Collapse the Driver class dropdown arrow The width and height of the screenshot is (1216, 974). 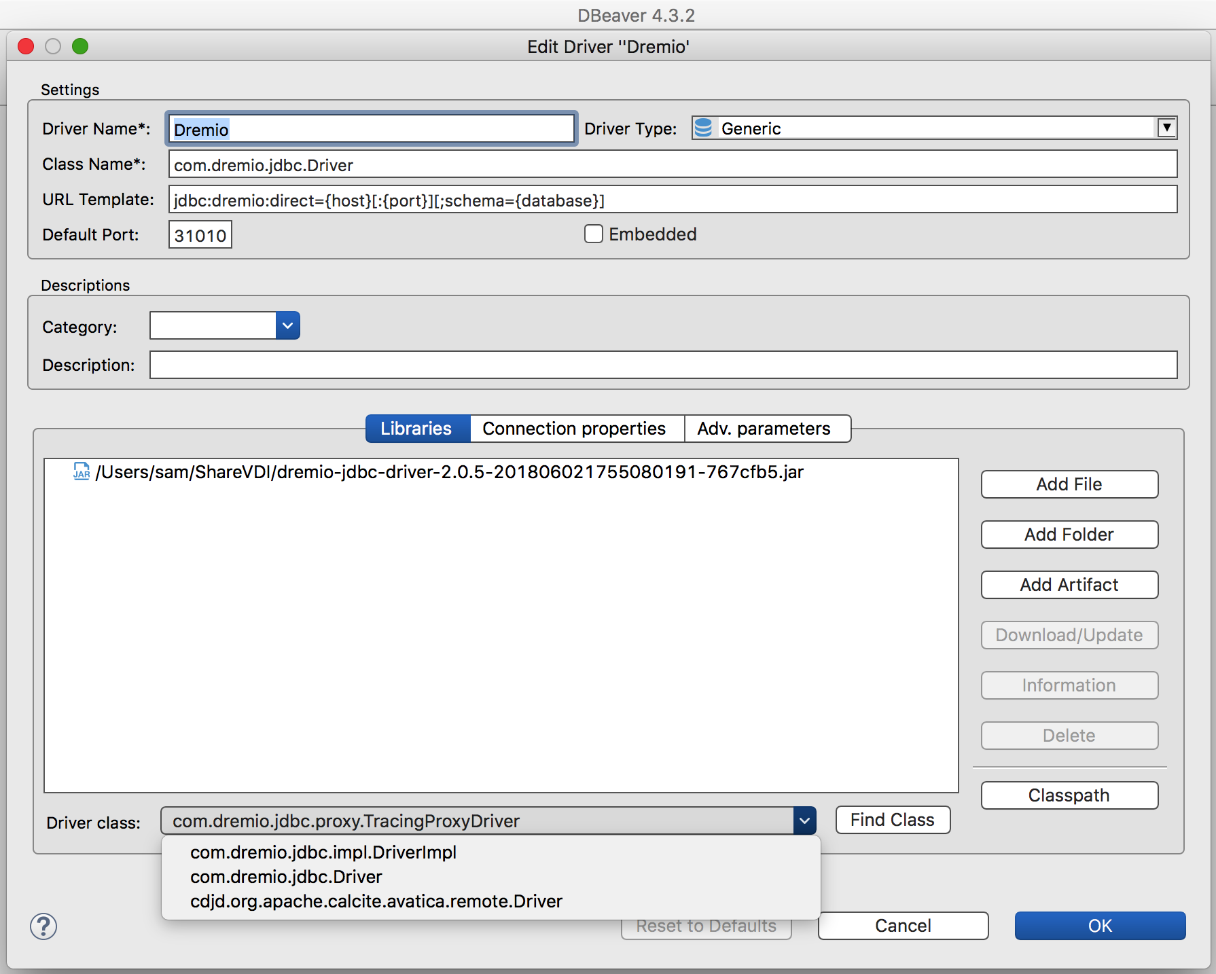coord(804,821)
